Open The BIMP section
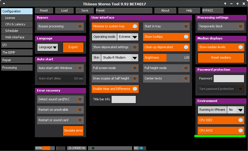248x151 pixels. (x=17, y=52)
